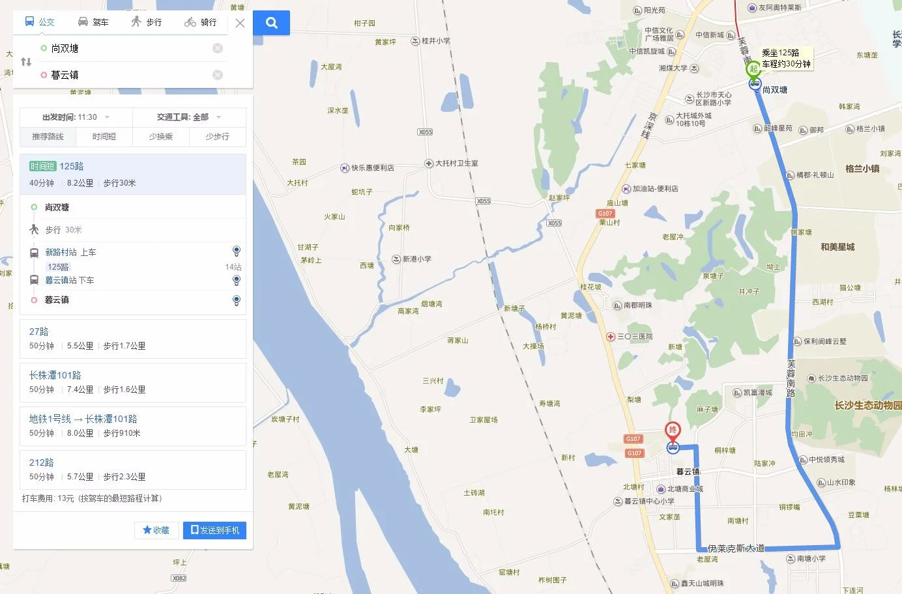902x594 pixels.
Task: Select 少步行 route filter
Action: pyautogui.click(x=217, y=137)
